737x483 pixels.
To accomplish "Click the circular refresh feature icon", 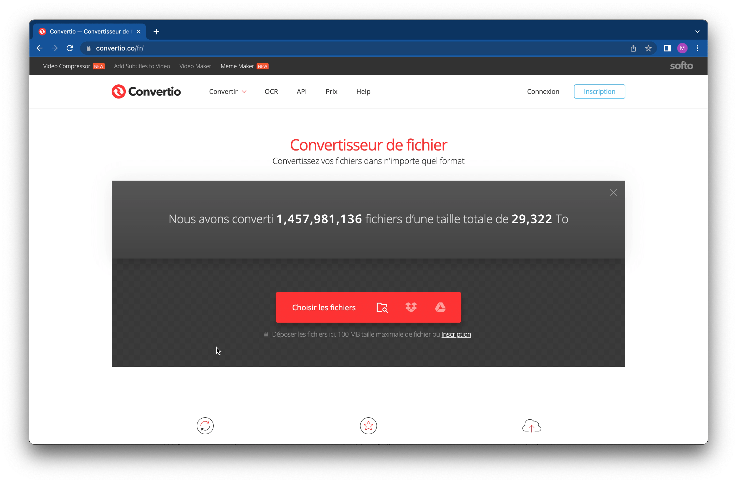I will [x=205, y=426].
